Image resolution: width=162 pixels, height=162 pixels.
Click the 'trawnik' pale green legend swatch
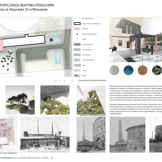(x=77, y=70)
